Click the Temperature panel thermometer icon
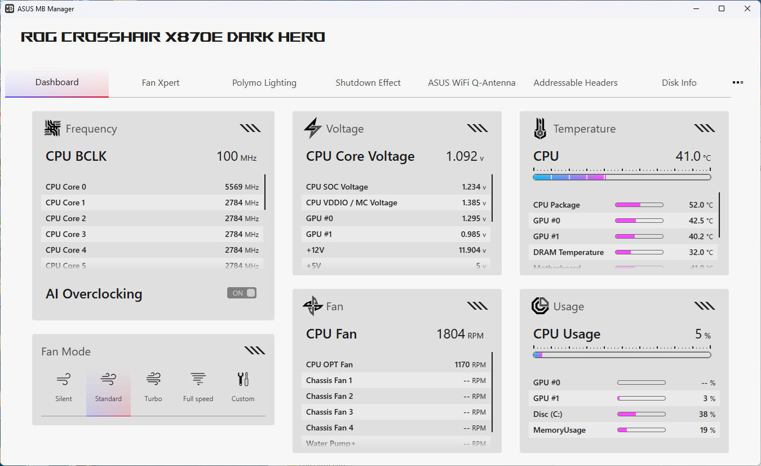This screenshot has height=466, width=761. (540, 129)
